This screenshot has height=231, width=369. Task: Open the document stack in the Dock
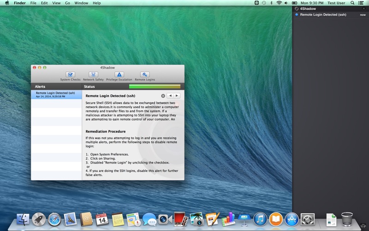click(331, 220)
